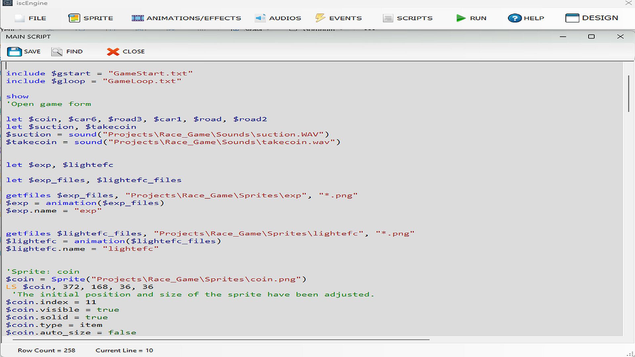Image resolution: width=635 pixels, height=357 pixels.
Task: Click the Sprite picture icon
Action: pyautogui.click(x=74, y=18)
